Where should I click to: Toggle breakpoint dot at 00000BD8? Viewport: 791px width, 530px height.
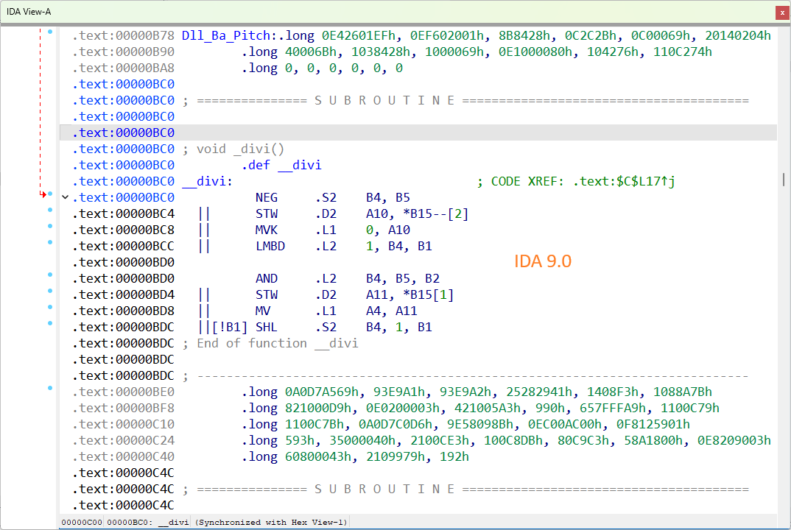[x=50, y=307]
